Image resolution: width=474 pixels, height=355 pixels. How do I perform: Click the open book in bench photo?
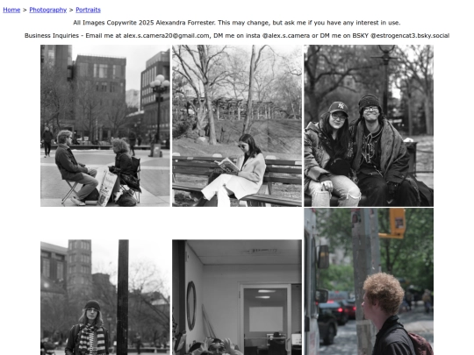click(227, 165)
